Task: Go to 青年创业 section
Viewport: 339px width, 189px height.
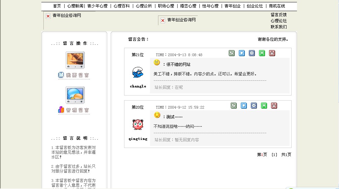Action: click(232, 6)
